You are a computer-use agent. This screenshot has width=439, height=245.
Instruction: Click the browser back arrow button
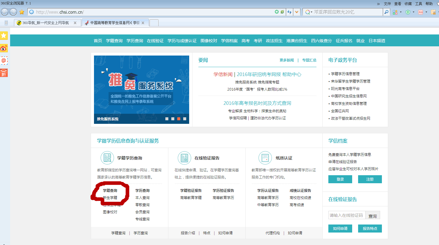pos(5,12)
